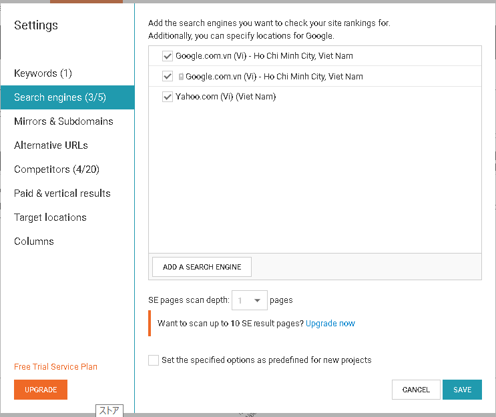Open Competitors (4/20) section
Viewport: 496px width, 417px height.
coord(57,169)
